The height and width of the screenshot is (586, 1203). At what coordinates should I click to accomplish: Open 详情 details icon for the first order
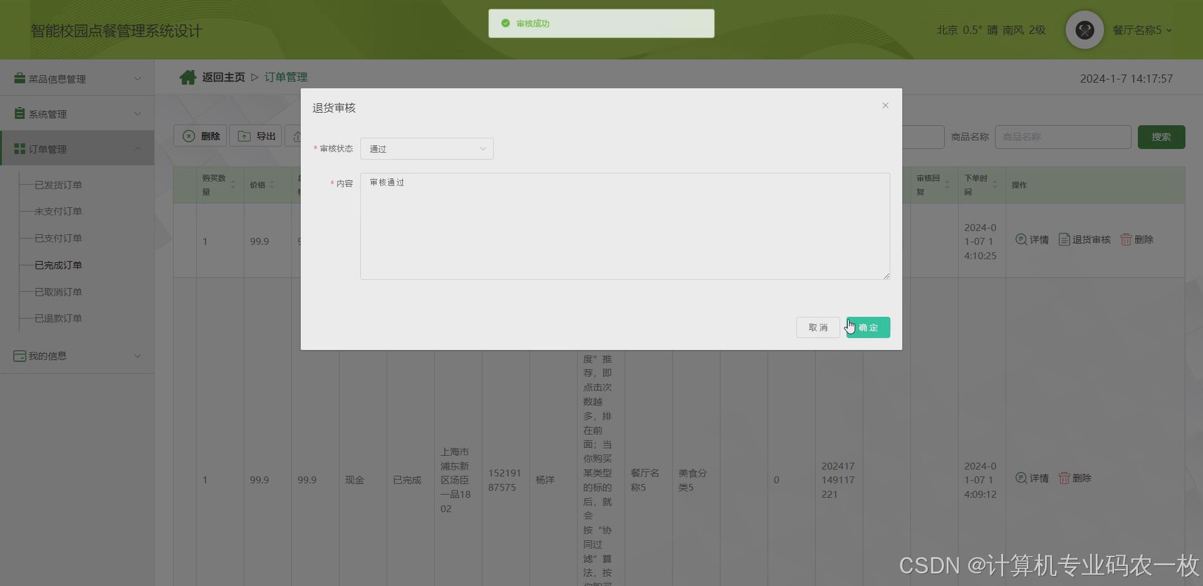click(1021, 239)
